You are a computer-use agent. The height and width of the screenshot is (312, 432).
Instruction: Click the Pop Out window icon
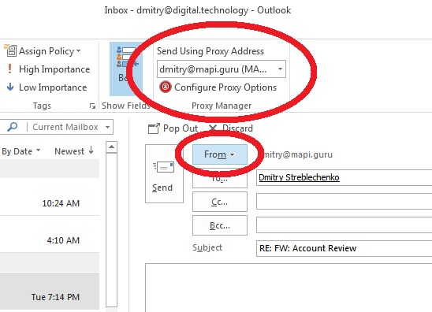[154, 128]
